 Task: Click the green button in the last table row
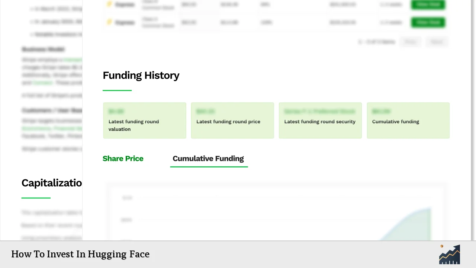pos(428,22)
